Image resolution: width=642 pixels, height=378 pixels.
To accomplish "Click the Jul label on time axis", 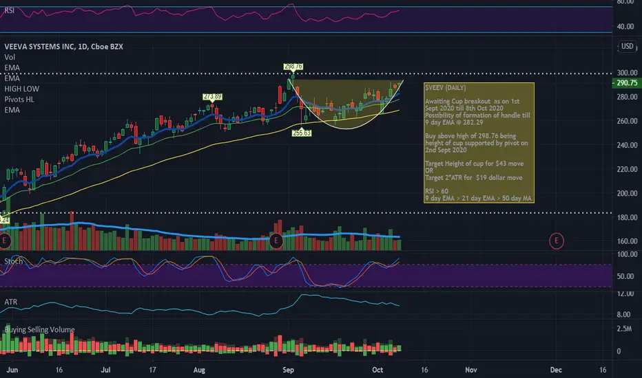I will click(105, 370).
